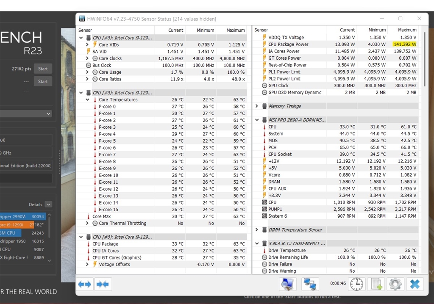Expand the DIMM Temperature Sensor section
434x304 pixels.
point(257,229)
